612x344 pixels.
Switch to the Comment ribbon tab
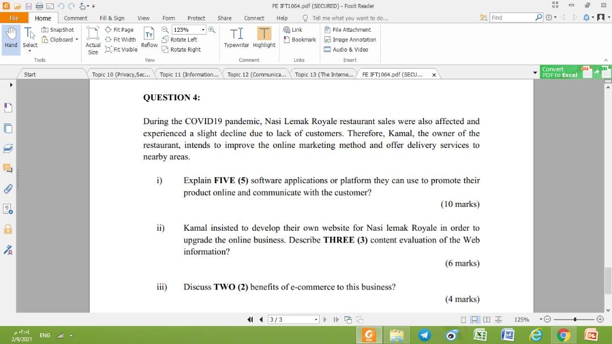[x=75, y=18]
